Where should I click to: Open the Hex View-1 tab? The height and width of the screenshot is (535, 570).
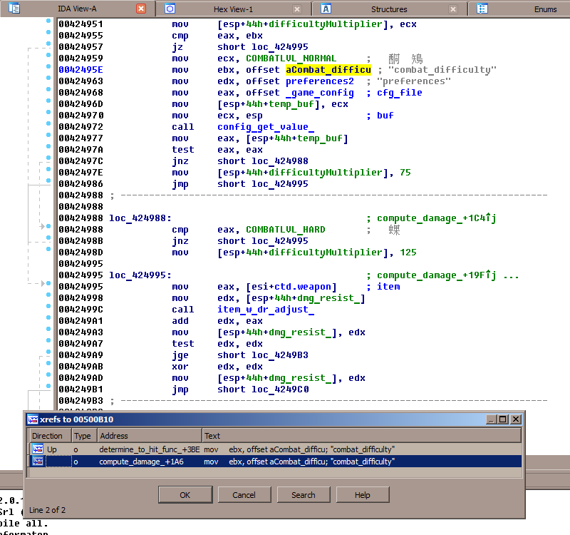pos(233,9)
